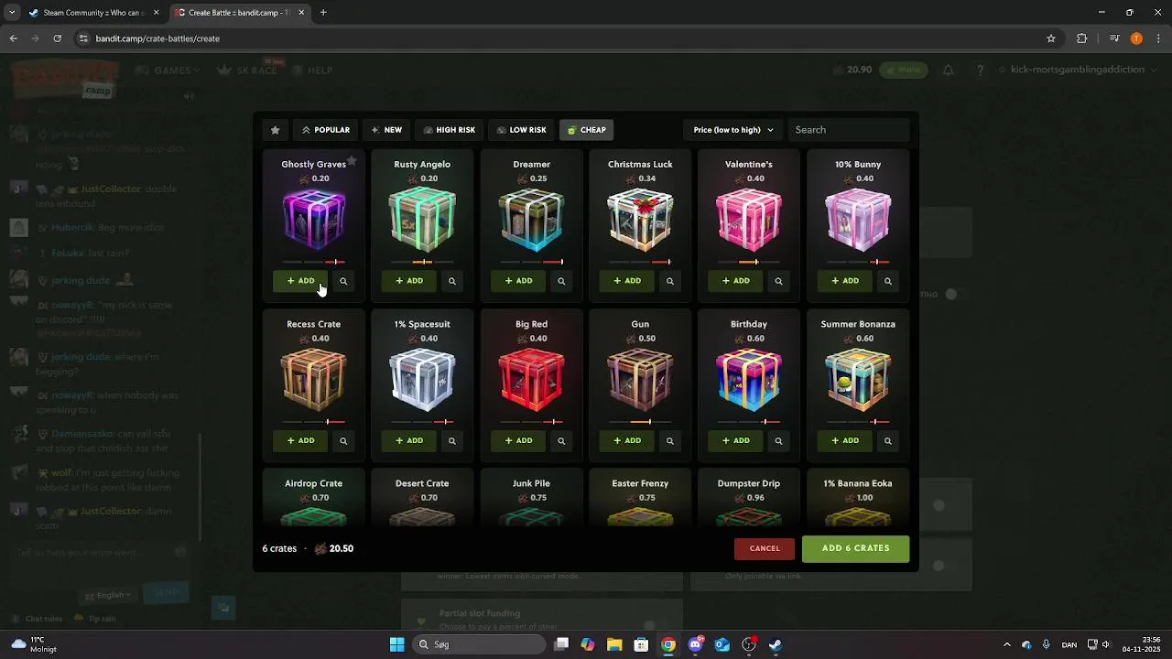
Task: Bookmark this page with star icon
Action: tap(1051, 38)
